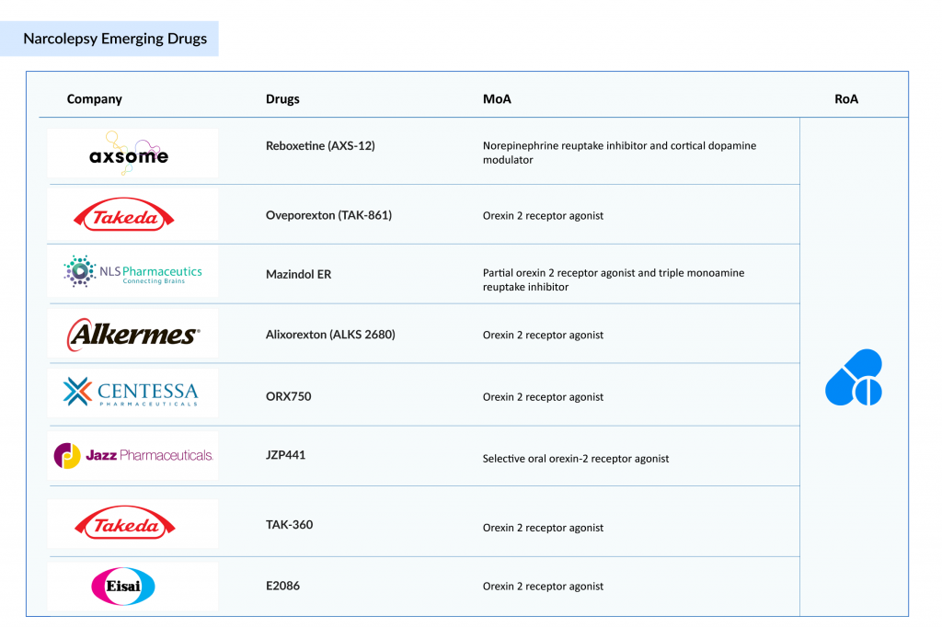Viewport: 942px width, 627px height.
Task: Click the Partial orexin 2 receptor agonist text
Action: tap(614, 279)
